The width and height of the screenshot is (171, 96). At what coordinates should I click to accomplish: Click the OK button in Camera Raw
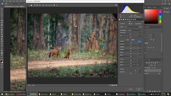point(139,89)
